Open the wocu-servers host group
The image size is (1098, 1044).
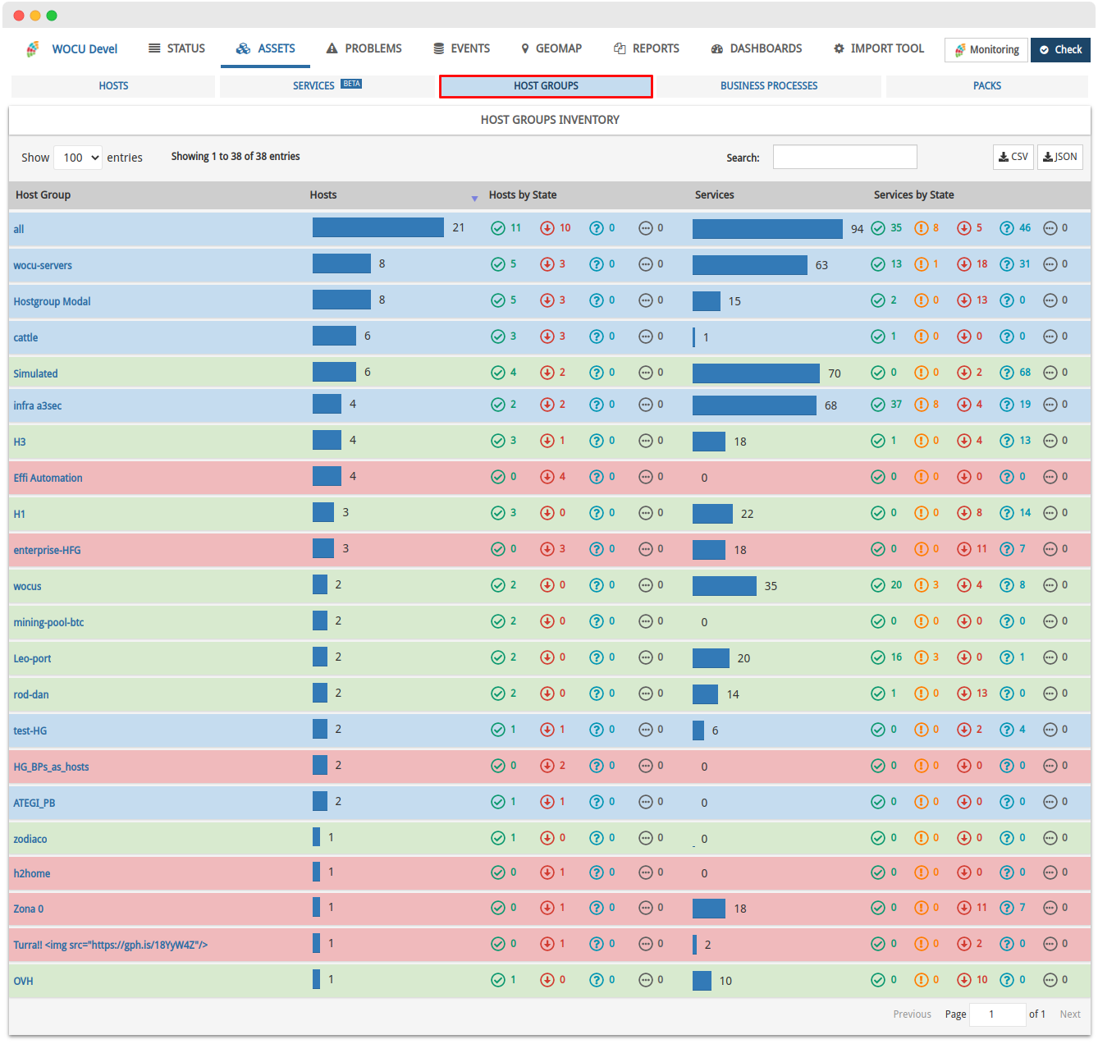click(43, 265)
